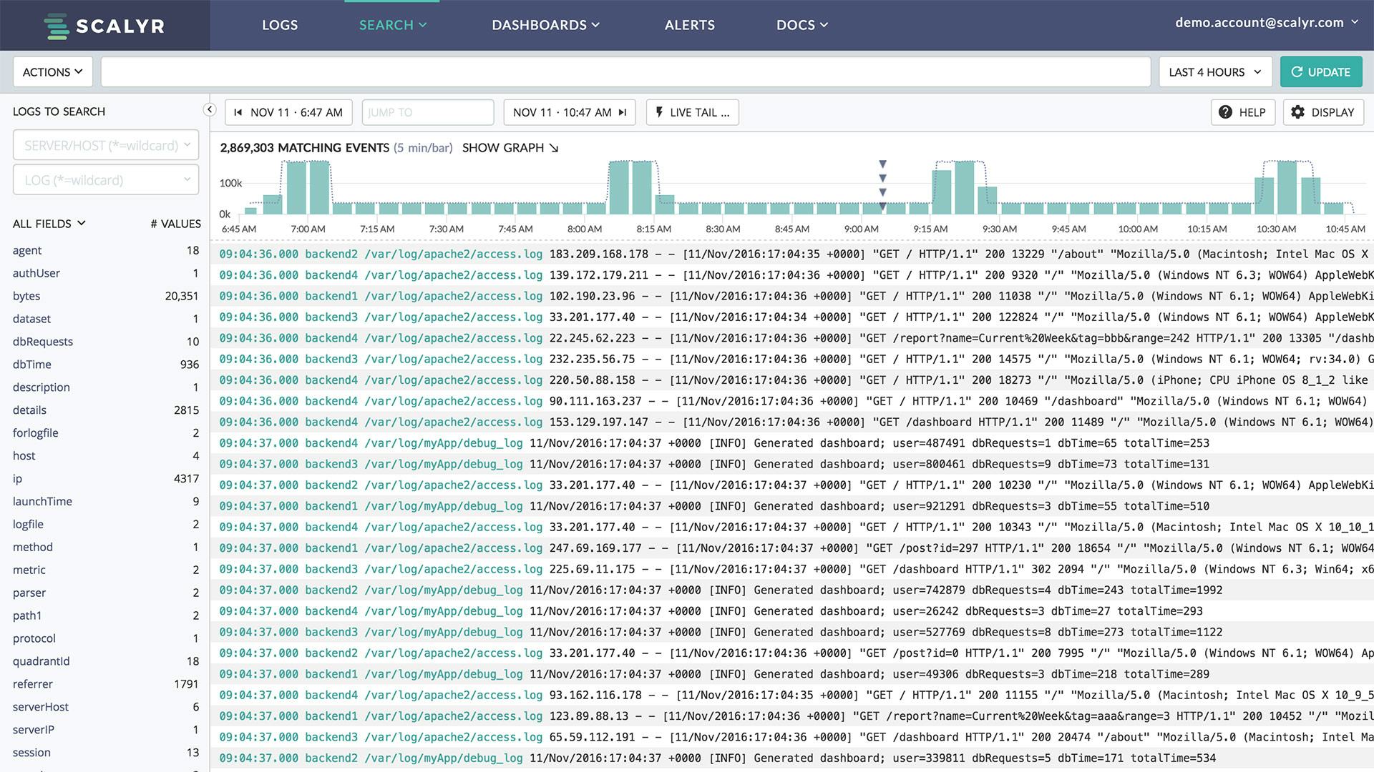Viewport: 1374px width, 772px height.
Task: Go to the Alerts tab
Action: [689, 25]
